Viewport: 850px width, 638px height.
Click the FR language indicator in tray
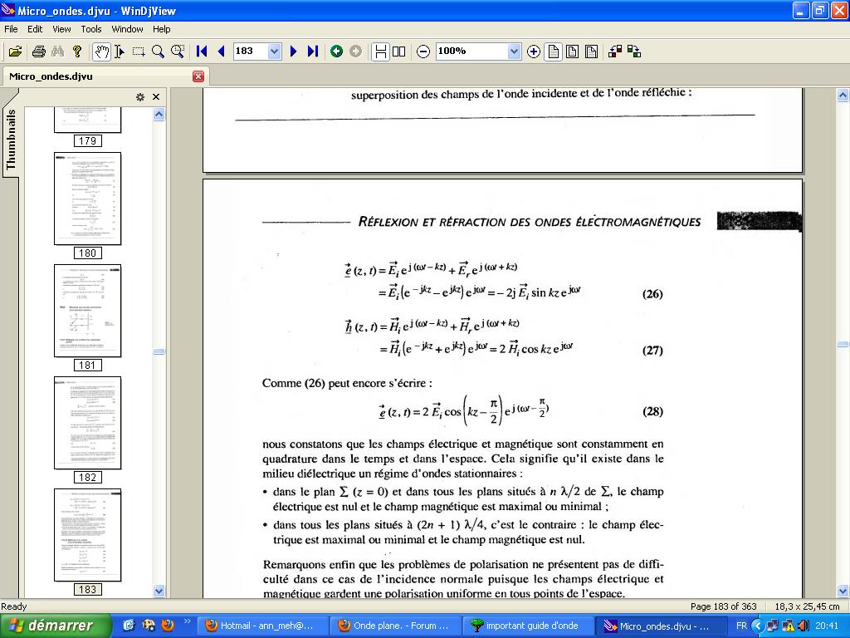[x=741, y=626]
